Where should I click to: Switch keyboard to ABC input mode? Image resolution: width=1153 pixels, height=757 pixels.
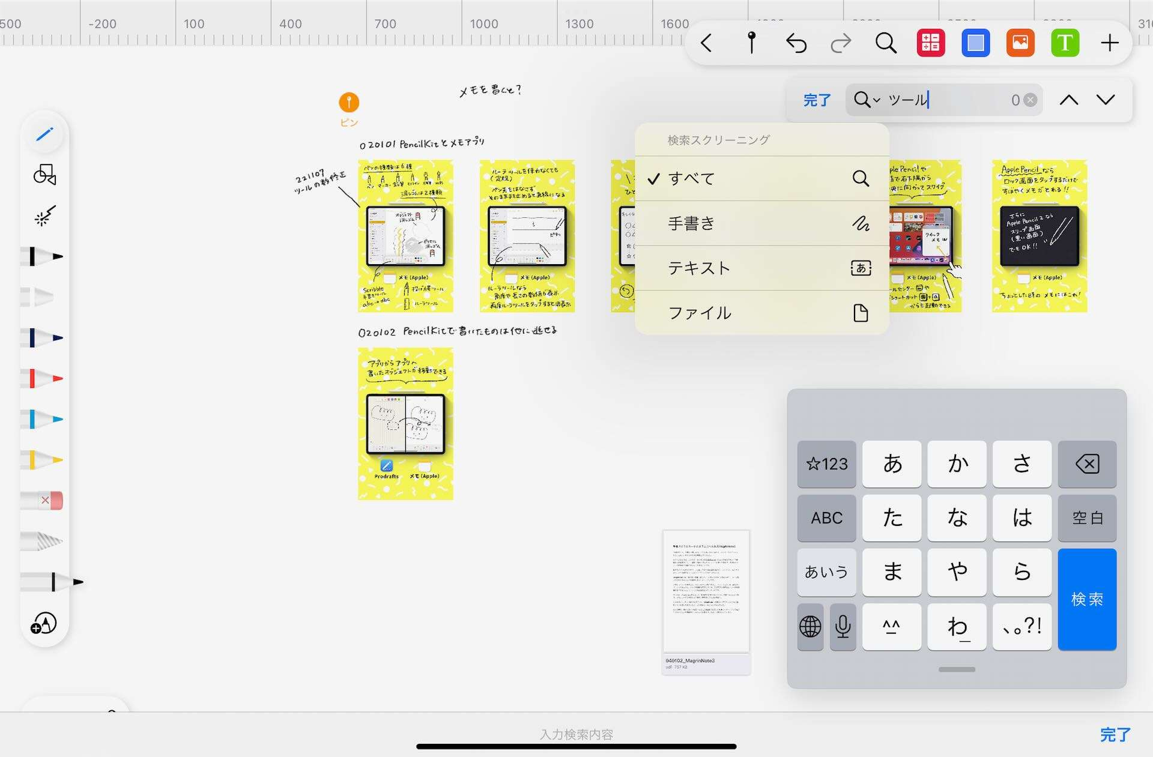click(826, 518)
